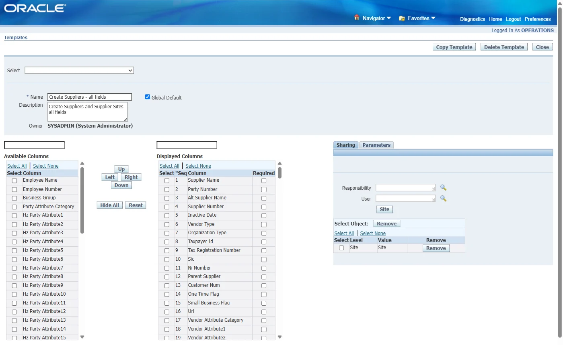The height and width of the screenshot is (345, 563).
Task: Select None in Displayed Columns
Action: 198,166
